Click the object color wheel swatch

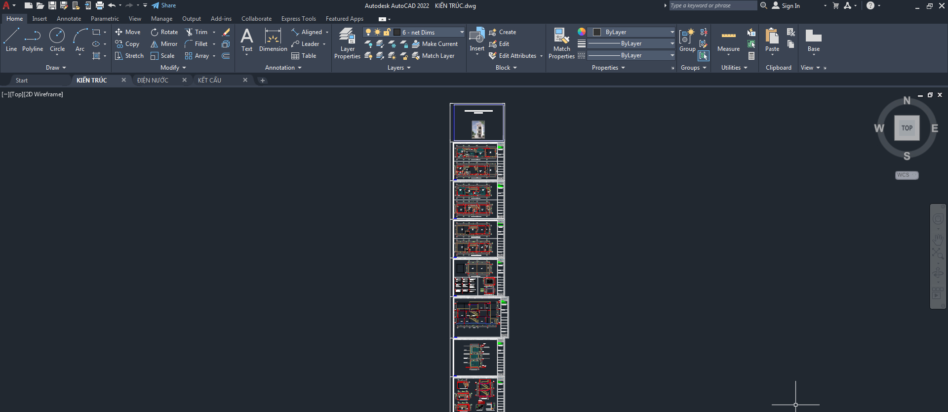coord(582,32)
